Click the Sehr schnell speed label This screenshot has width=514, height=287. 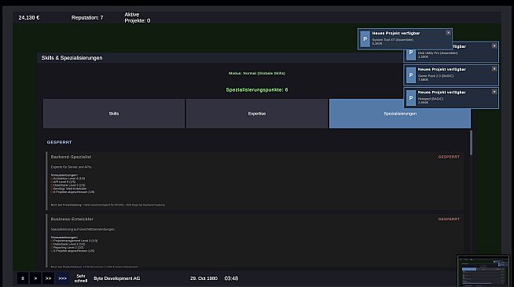[81, 278]
